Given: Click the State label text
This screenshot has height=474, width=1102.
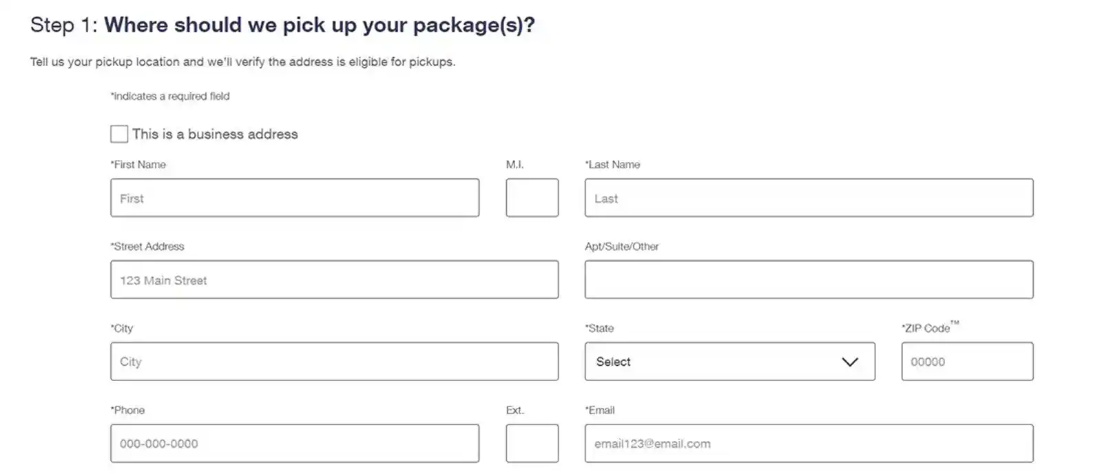Looking at the screenshot, I should (x=600, y=329).
